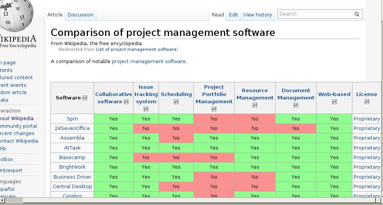The height and width of the screenshot is (205, 383).
Task: Open Proprietary license link in Basecamp row
Action: 367,157
